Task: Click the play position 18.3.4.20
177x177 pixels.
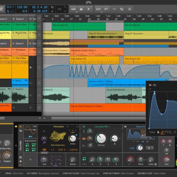Action: pos(39,7)
